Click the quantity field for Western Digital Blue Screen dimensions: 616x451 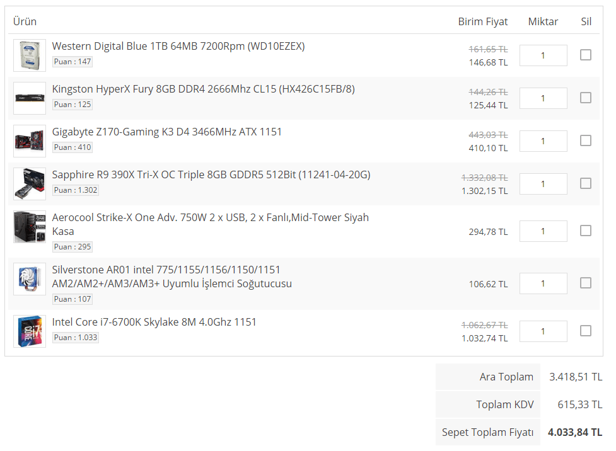(543, 55)
